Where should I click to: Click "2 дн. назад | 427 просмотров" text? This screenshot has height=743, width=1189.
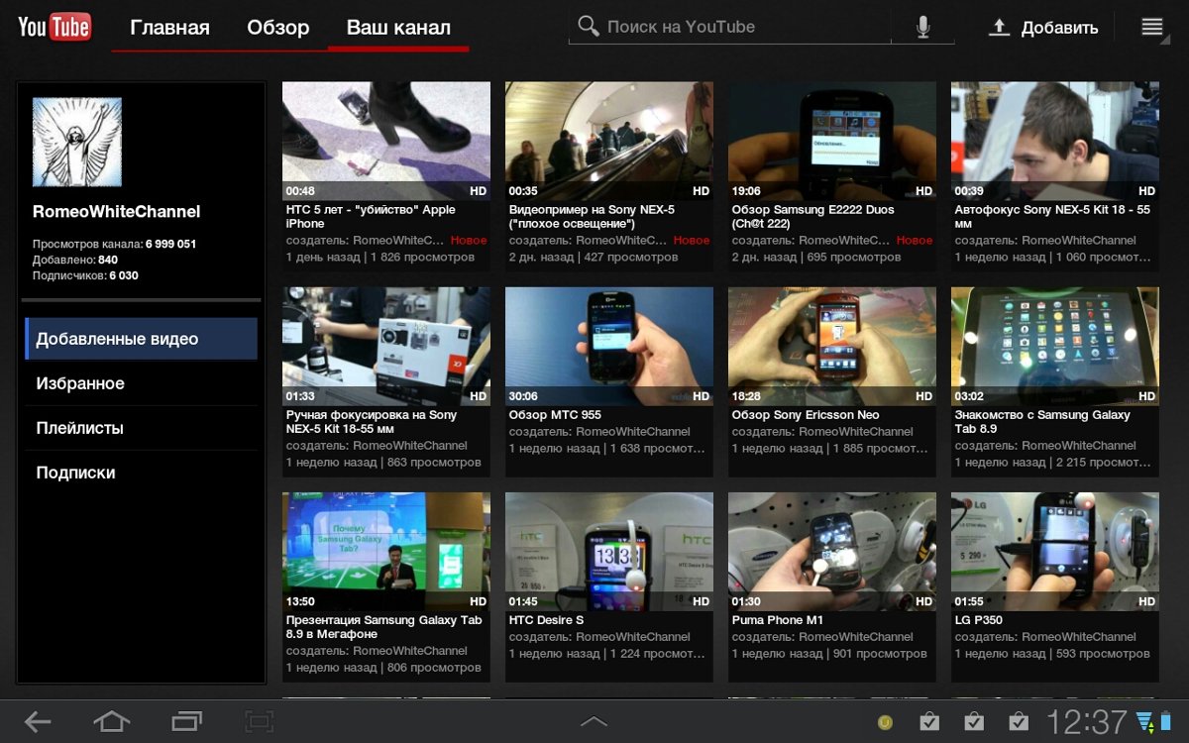click(594, 258)
